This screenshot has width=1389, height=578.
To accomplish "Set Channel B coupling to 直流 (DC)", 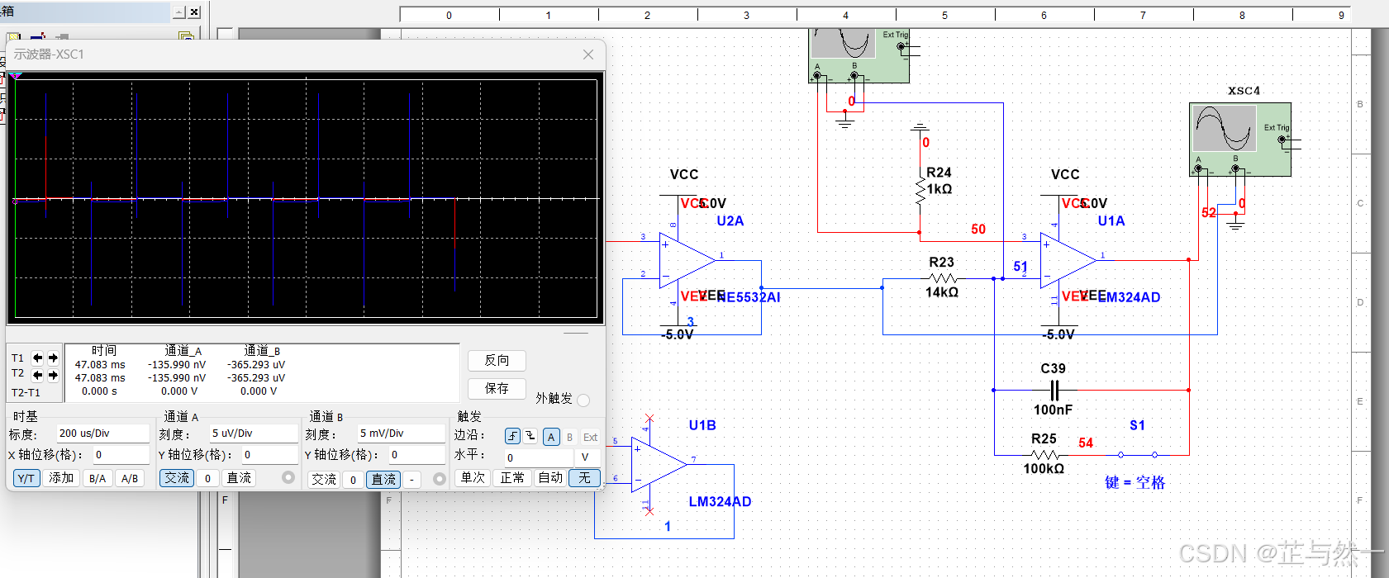I will coord(383,480).
